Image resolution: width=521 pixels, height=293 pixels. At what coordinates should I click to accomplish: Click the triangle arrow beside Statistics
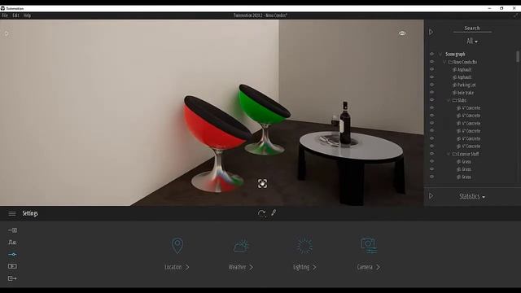click(431, 196)
